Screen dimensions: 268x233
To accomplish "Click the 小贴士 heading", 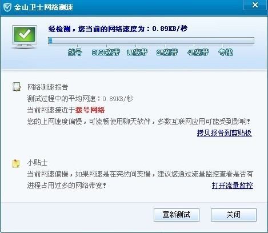I will 37,163.
